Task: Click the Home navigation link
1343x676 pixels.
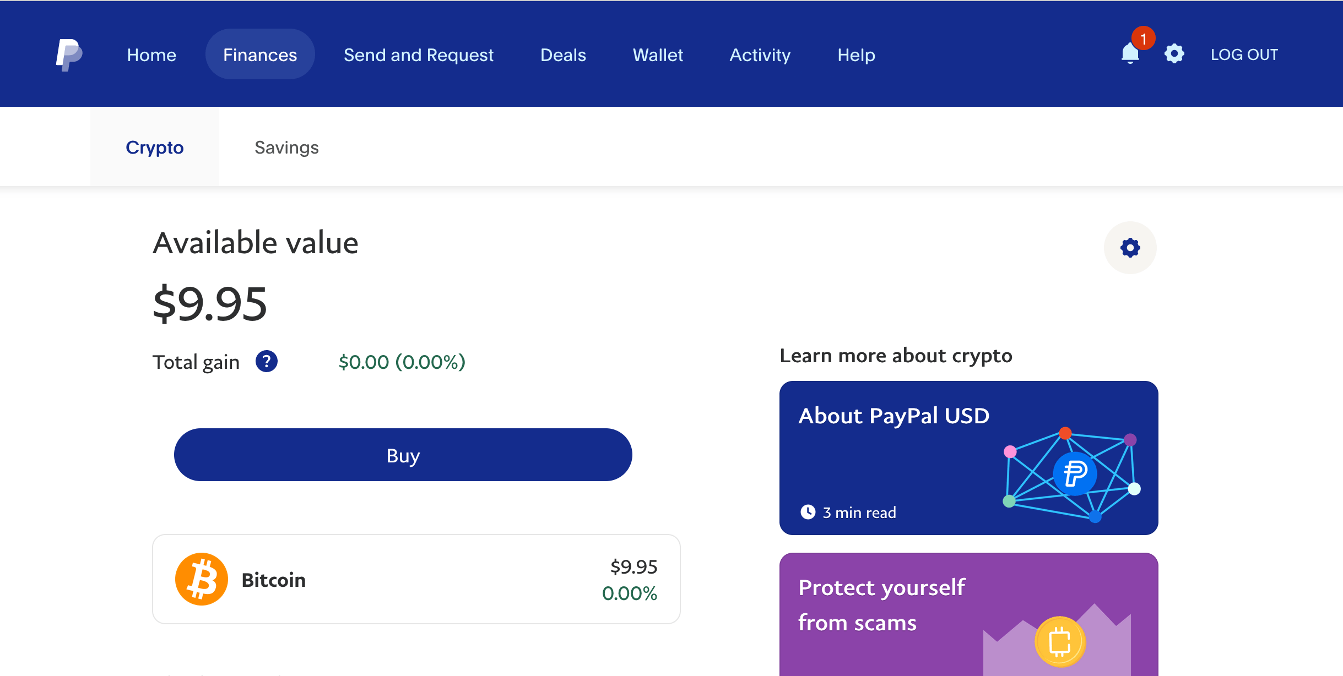Action: pos(151,54)
